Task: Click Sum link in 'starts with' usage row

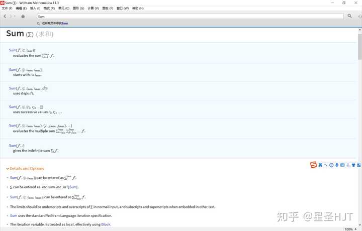Action: pyautogui.click(x=13, y=70)
